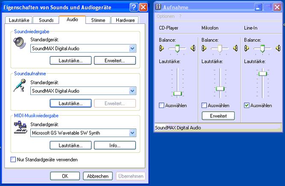Click right balance speaker icon for Mikrofon
285x186 pixels.
(x=235, y=48)
